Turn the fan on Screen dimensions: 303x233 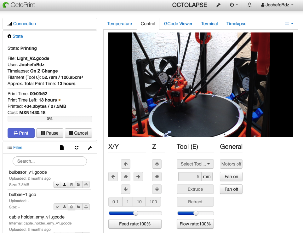(x=231, y=177)
